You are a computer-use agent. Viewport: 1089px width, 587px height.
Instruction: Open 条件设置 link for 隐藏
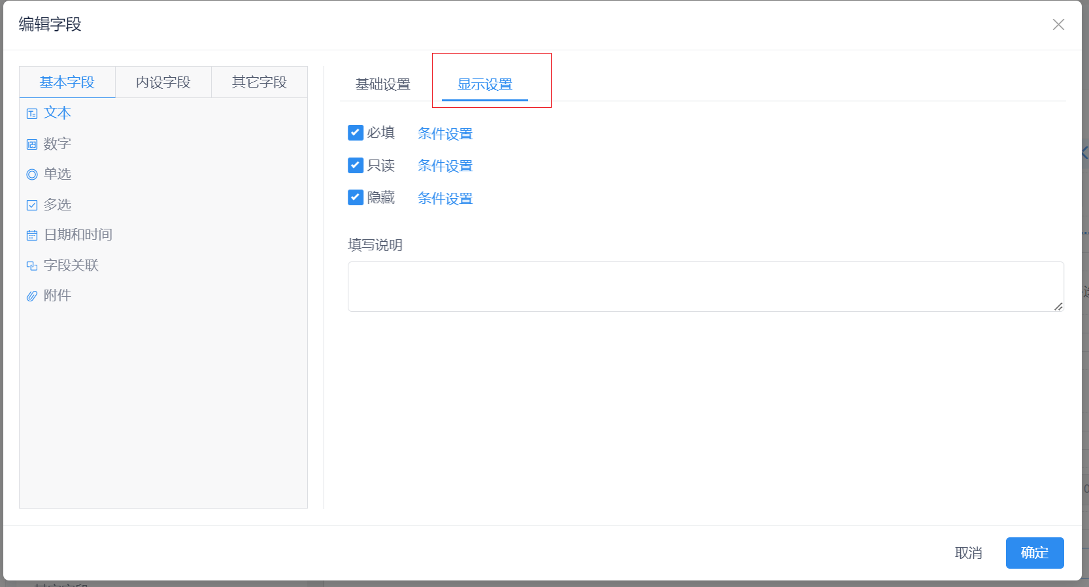coord(445,199)
